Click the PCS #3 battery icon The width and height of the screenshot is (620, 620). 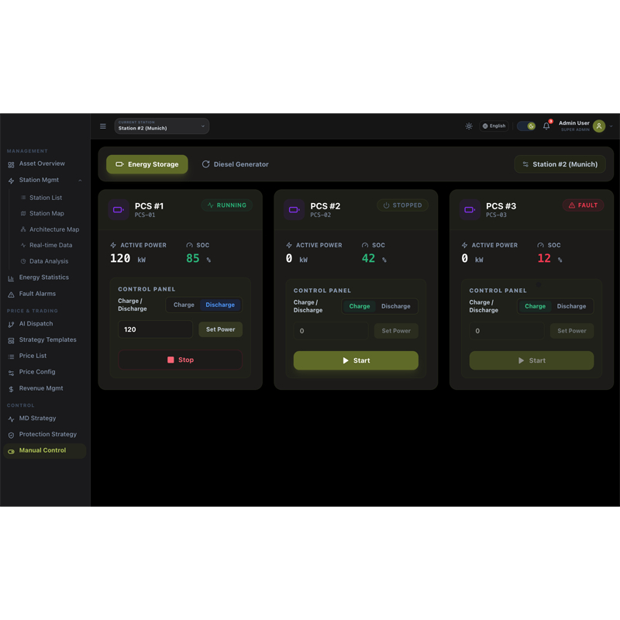[x=470, y=209]
